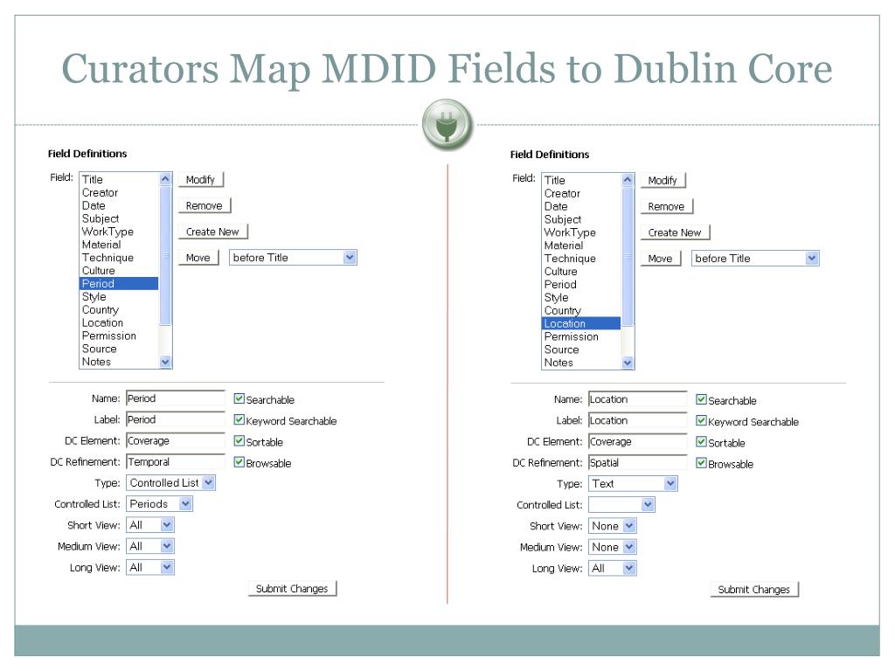
Task: Click right Create New button
Action: tap(676, 232)
